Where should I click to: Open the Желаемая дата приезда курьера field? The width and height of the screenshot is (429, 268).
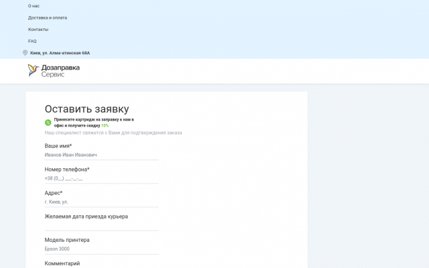pos(101,226)
